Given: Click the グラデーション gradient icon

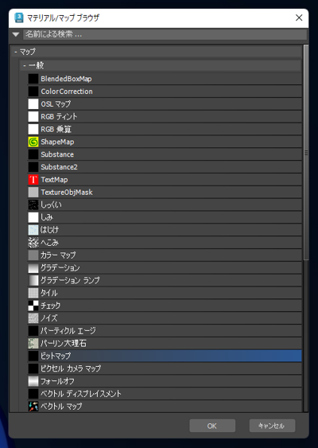Looking at the screenshot, I should pos(33,267).
